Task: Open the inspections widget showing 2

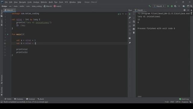Action: tap(119, 14)
